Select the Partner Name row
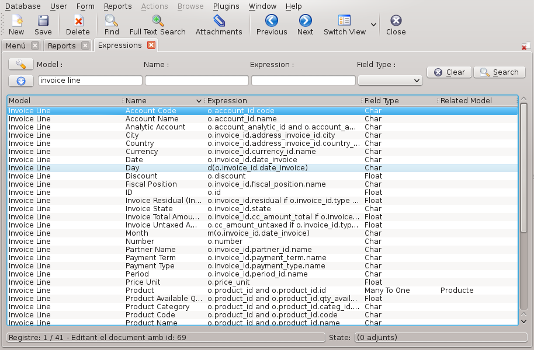 tap(262, 249)
